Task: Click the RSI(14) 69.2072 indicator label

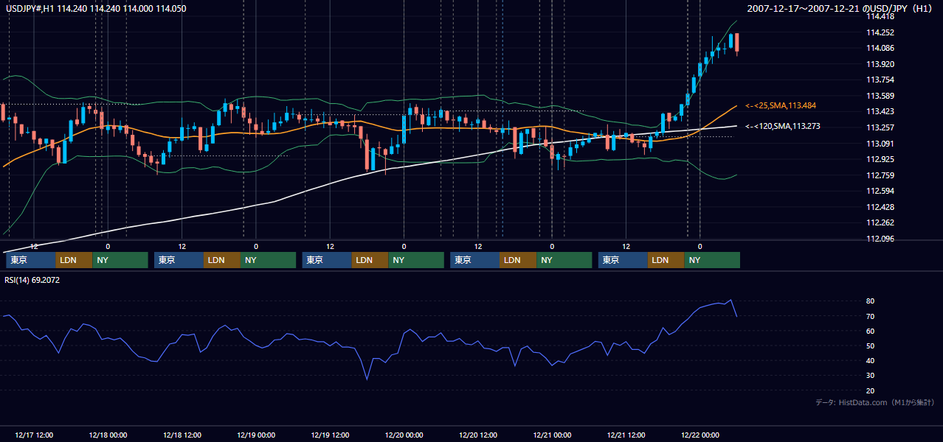Action: coord(33,280)
